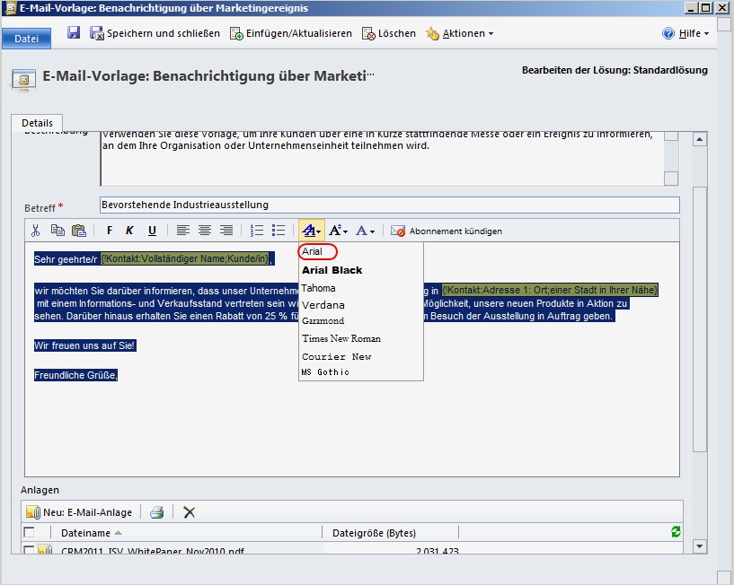Toggle underline formatting with the U button
Viewport: 734px width, 585px height.
click(x=151, y=231)
